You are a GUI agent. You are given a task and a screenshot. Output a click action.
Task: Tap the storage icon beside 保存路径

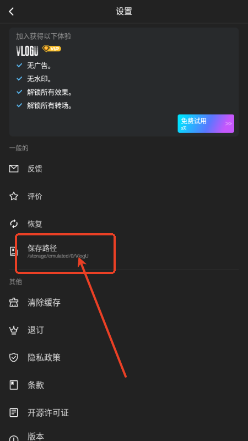click(x=13, y=251)
